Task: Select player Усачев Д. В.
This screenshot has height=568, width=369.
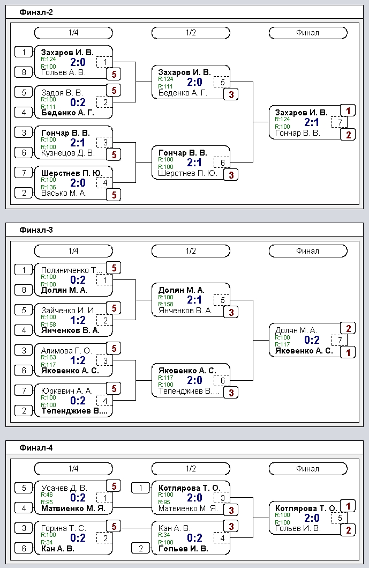Action: (64, 488)
